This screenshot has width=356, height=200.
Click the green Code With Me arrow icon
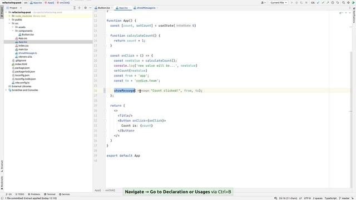353,3
